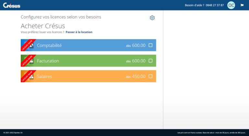Click the Acheter Crésus heading

pyautogui.click(x=43, y=26)
